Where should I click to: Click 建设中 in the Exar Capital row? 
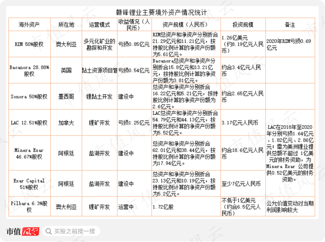(134, 184)
